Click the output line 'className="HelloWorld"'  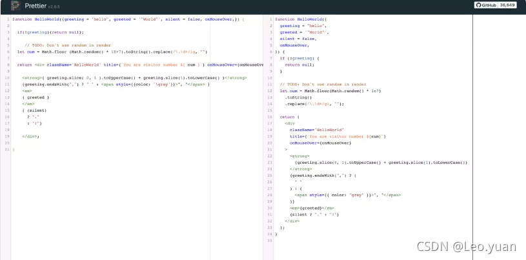[x=317, y=130]
